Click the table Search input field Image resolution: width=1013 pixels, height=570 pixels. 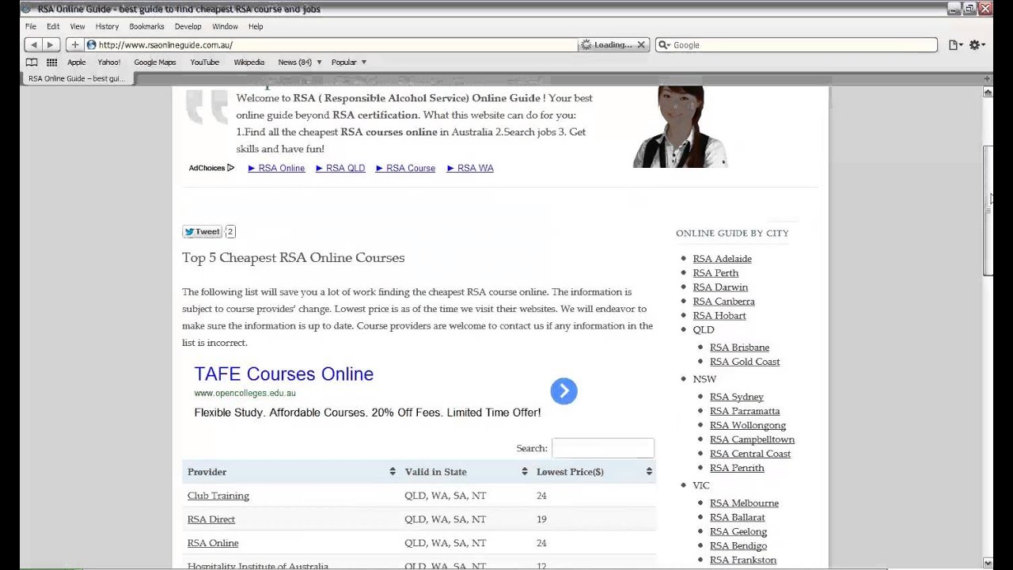603,448
